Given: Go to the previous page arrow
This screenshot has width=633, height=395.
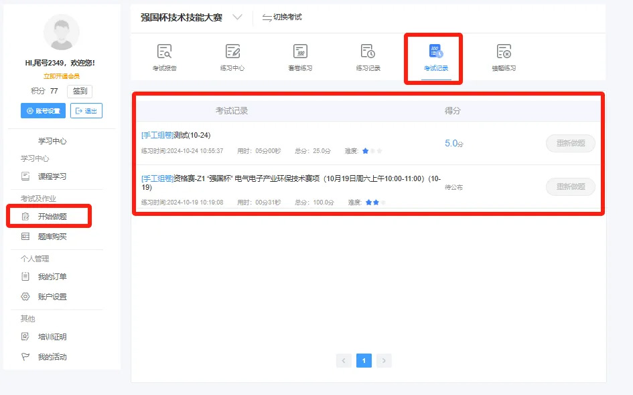Looking at the screenshot, I should pos(344,361).
